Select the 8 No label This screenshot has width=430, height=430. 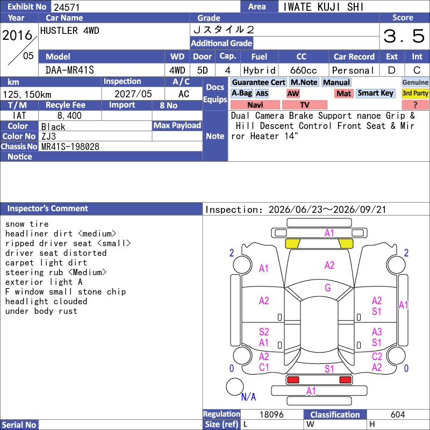click(x=169, y=105)
